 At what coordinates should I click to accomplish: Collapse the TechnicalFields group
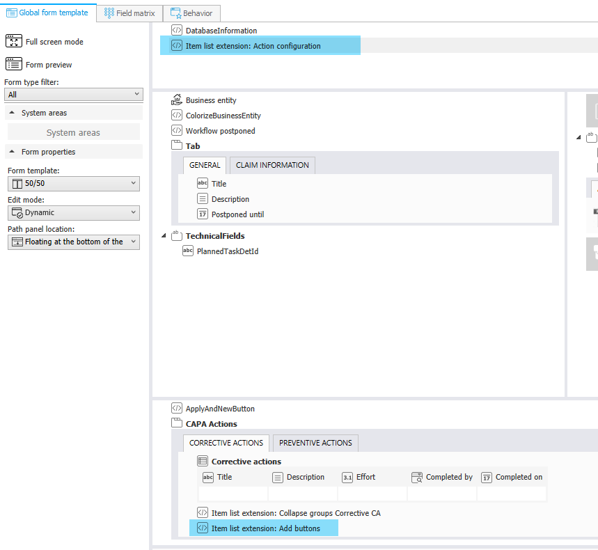[x=164, y=236]
